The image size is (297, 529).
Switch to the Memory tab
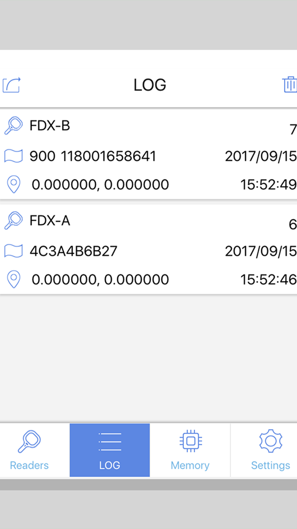190,450
